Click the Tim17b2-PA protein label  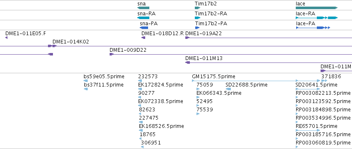pyautogui.click(x=211, y=23)
